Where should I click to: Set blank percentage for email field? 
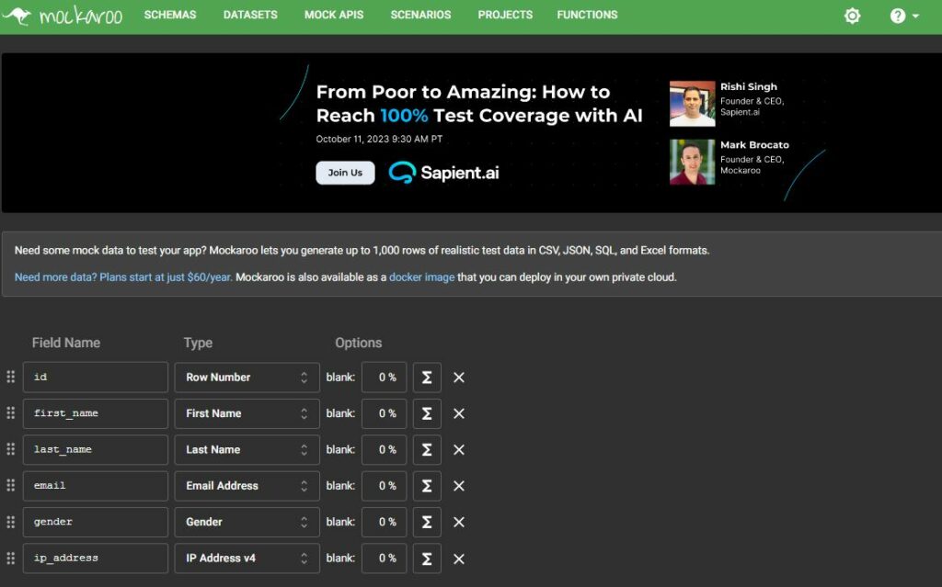(384, 486)
